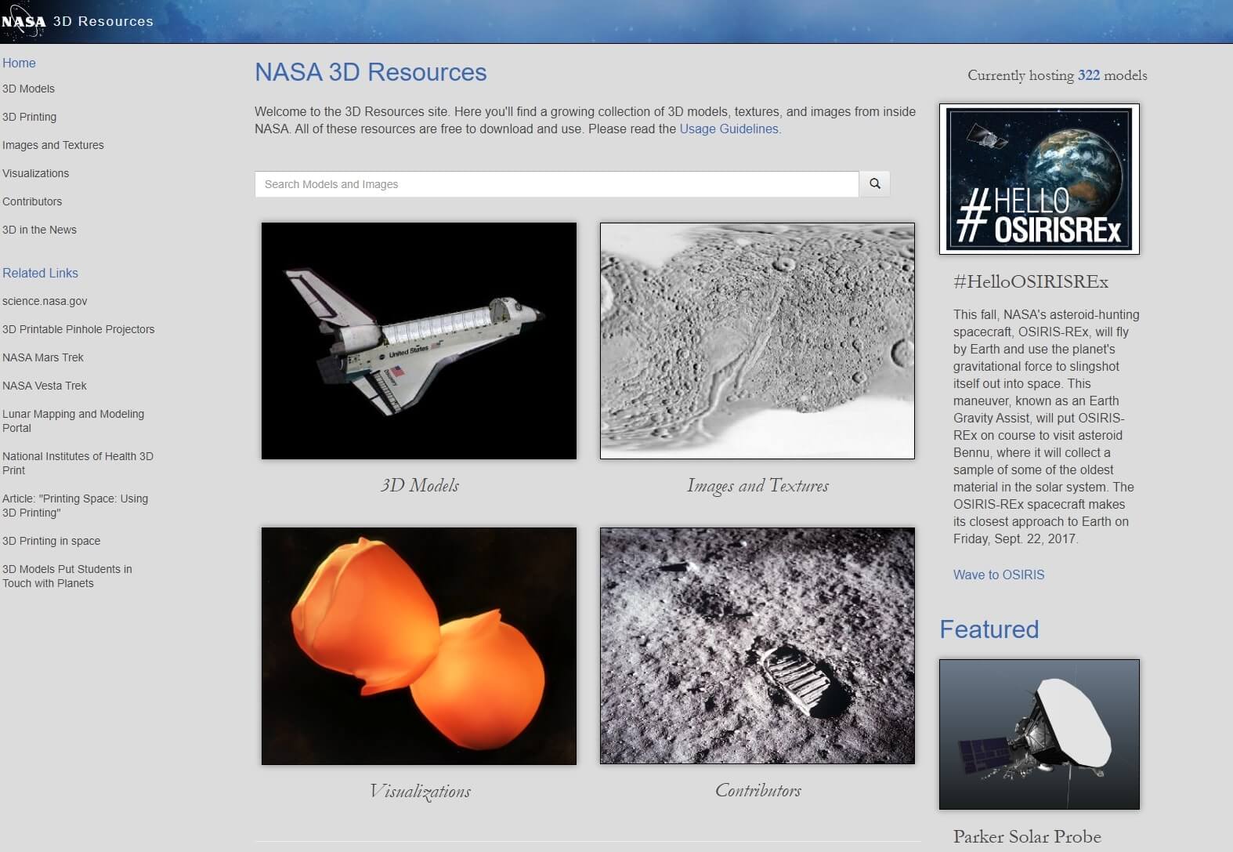Open Lunar Mapping and Modeling Portal link

pyautogui.click(x=73, y=421)
